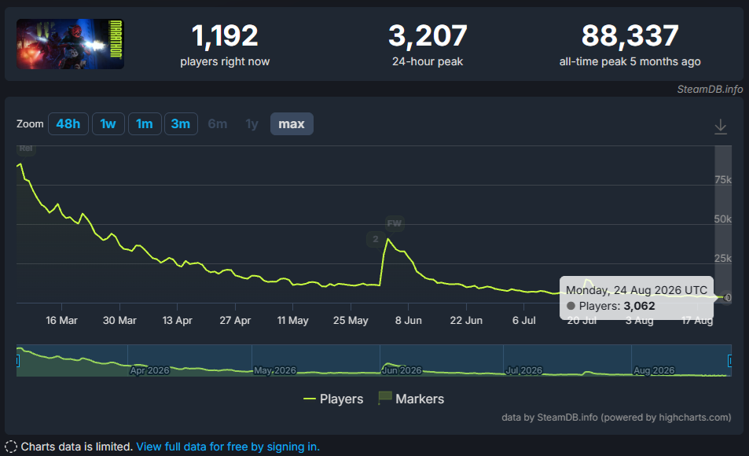The height and width of the screenshot is (456, 749).
Task: Click the '25k' y-axis label
Action: click(723, 258)
